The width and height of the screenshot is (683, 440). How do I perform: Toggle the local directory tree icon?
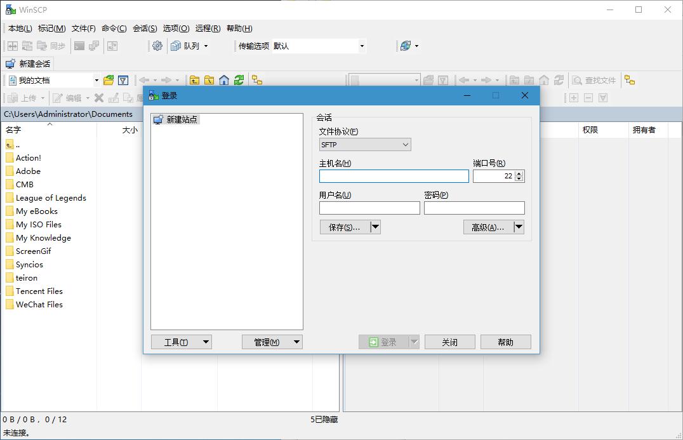click(256, 80)
